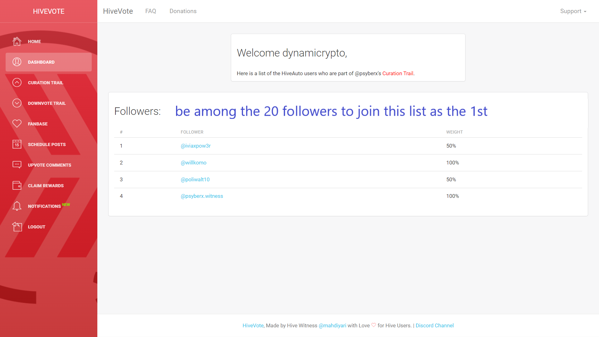599x337 pixels.
Task: Expand the Support dropdown
Action: click(573, 11)
